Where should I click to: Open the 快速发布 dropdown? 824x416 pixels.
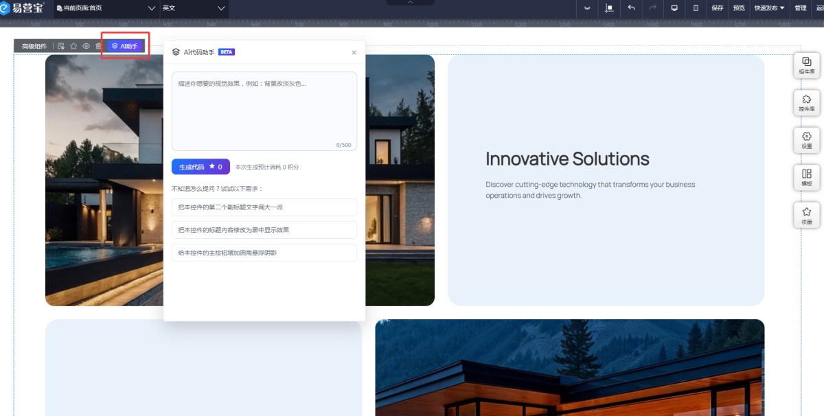(x=769, y=8)
